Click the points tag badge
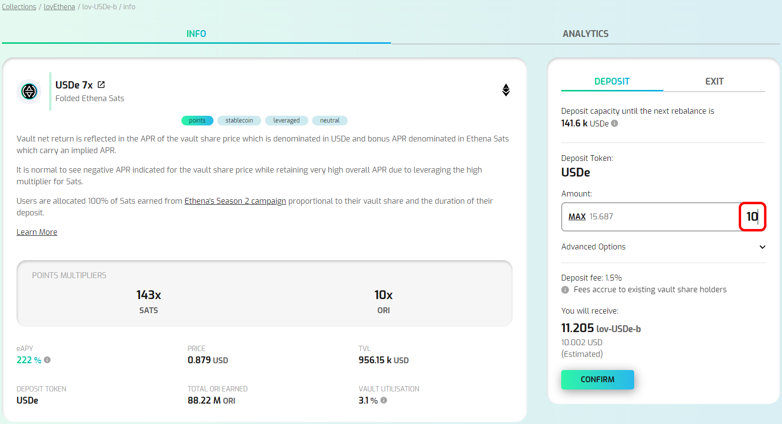The height and width of the screenshot is (424, 782). [197, 121]
